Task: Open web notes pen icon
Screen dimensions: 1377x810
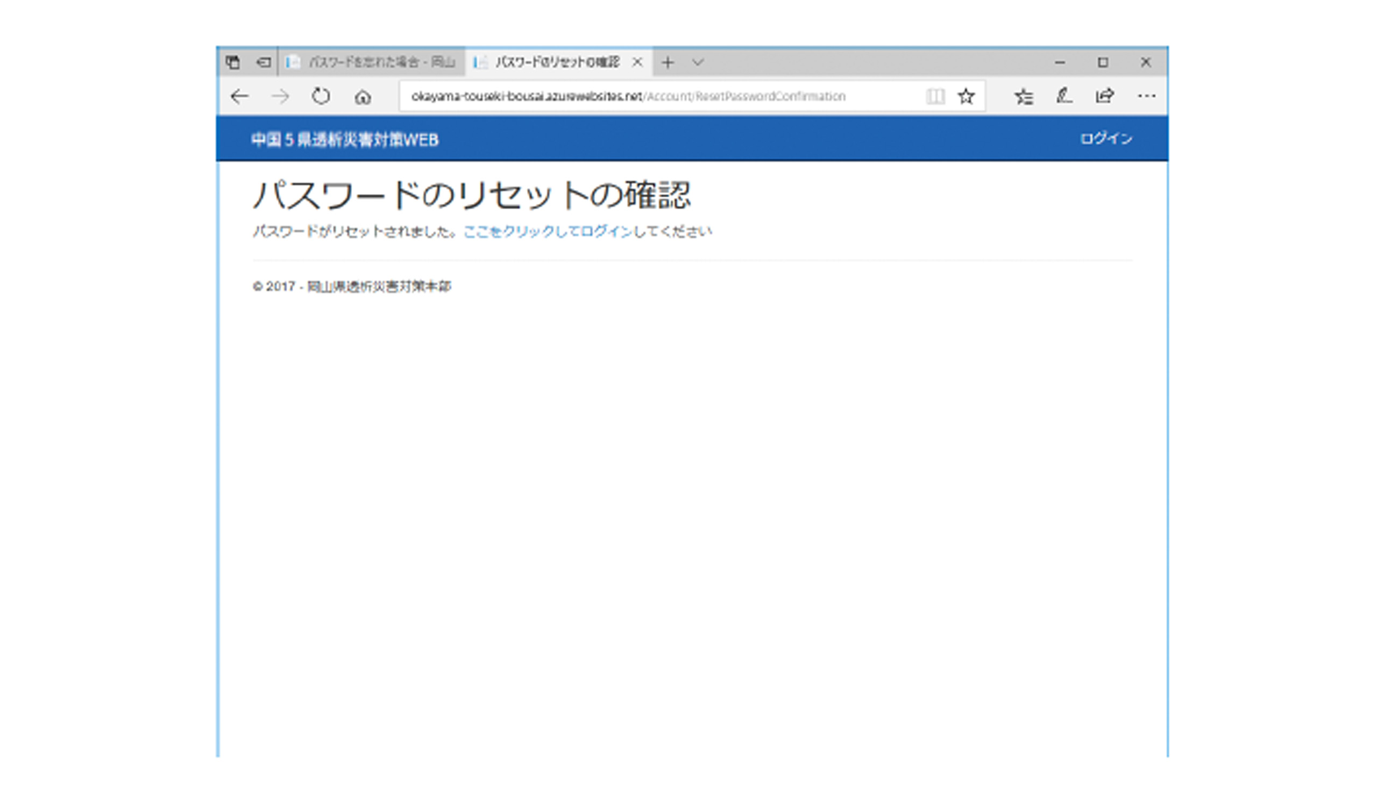Action: pyautogui.click(x=1063, y=97)
